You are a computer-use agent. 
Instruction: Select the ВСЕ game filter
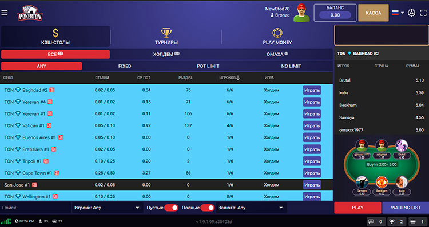(55, 54)
